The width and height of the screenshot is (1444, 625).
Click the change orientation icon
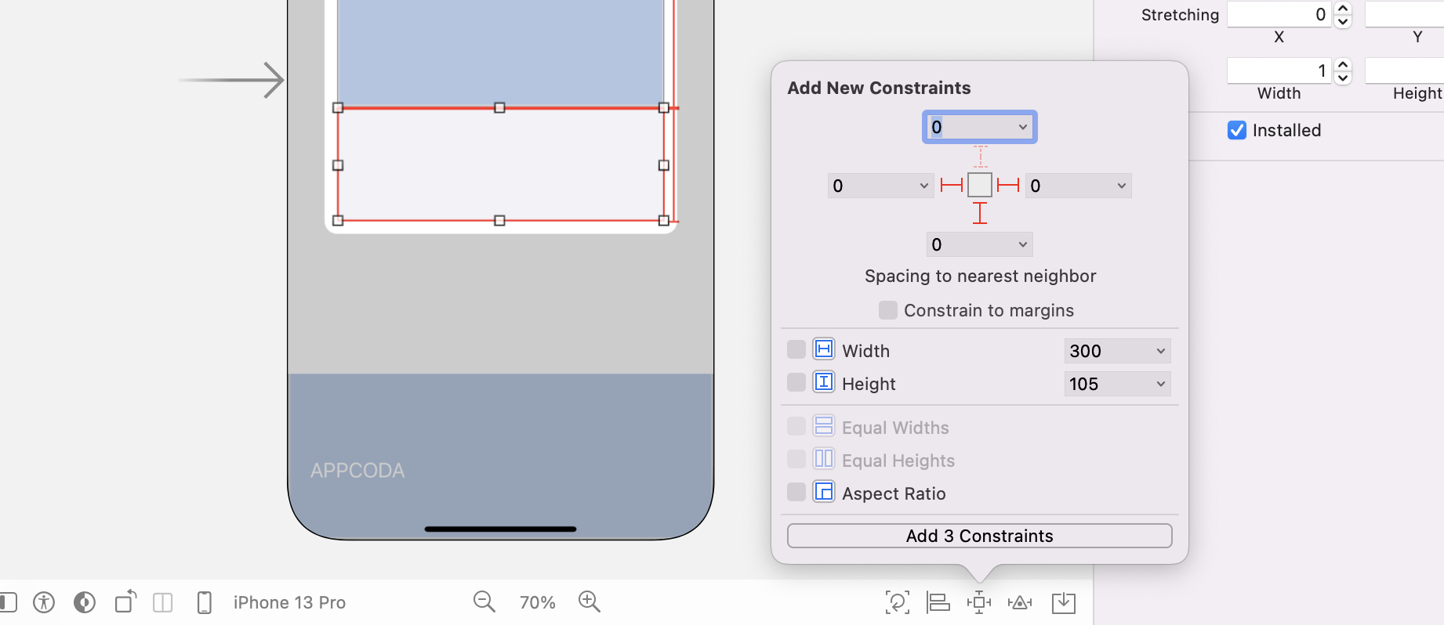(x=125, y=602)
